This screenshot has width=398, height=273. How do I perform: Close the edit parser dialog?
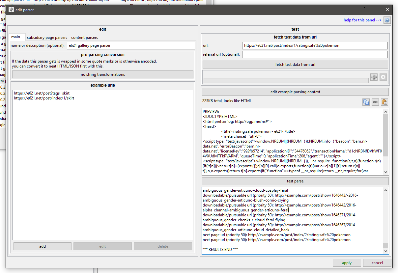tap(387, 10)
